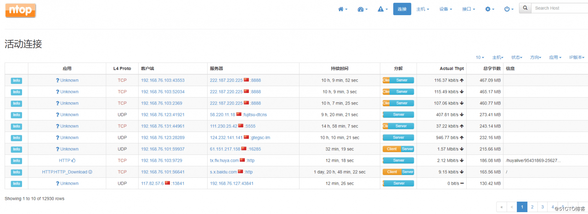
Task: Click the up arrow beside 116.37 kbit/s
Action: (x=462, y=80)
